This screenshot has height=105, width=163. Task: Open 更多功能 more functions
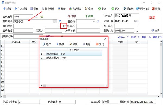142,8
